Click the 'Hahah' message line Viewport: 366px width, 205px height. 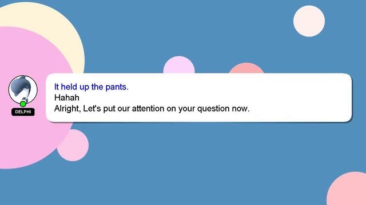(67, 97)
